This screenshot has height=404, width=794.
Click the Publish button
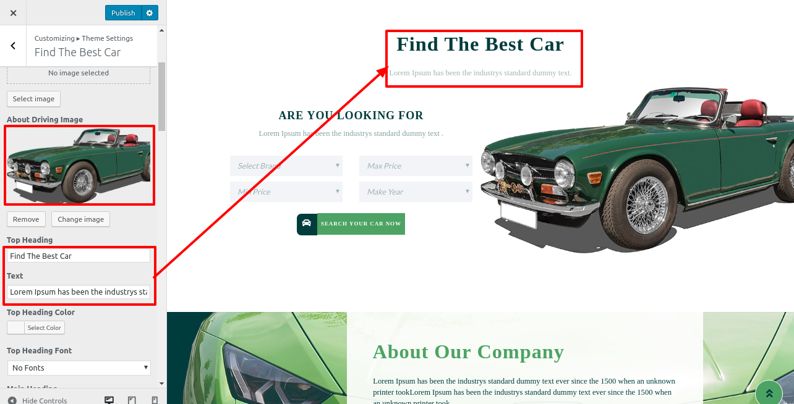click(x=123, y=13)
